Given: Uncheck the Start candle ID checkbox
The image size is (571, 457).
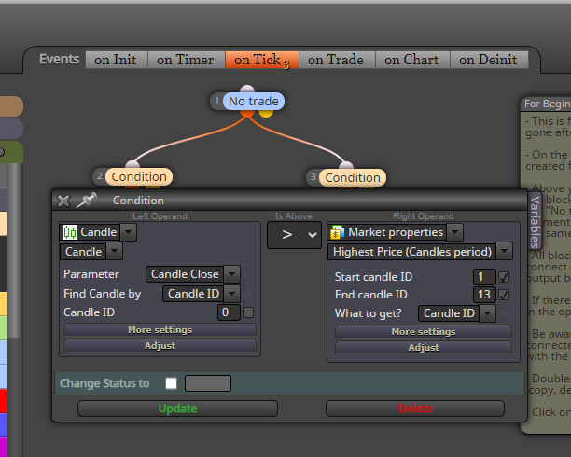Looking at the screenshot, I should [x=504, y=277].
